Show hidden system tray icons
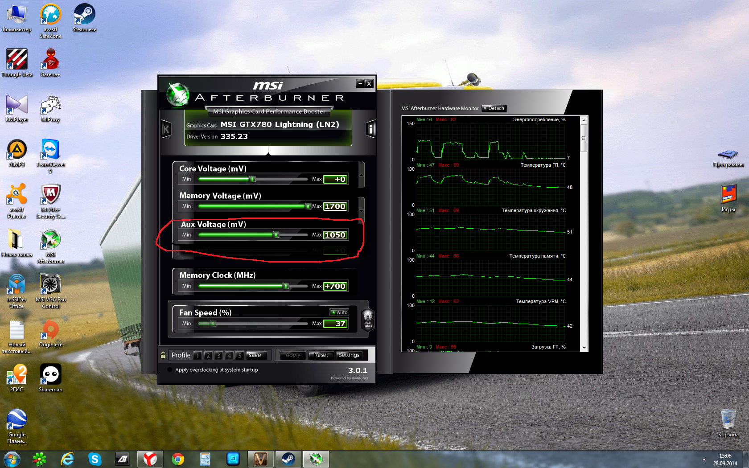749x468 pixels. (704, 460)
